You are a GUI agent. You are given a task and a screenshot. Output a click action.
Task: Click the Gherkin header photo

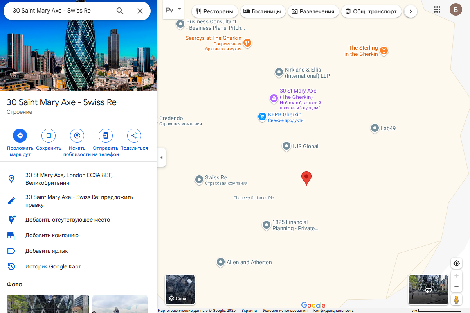coord(78,56)
